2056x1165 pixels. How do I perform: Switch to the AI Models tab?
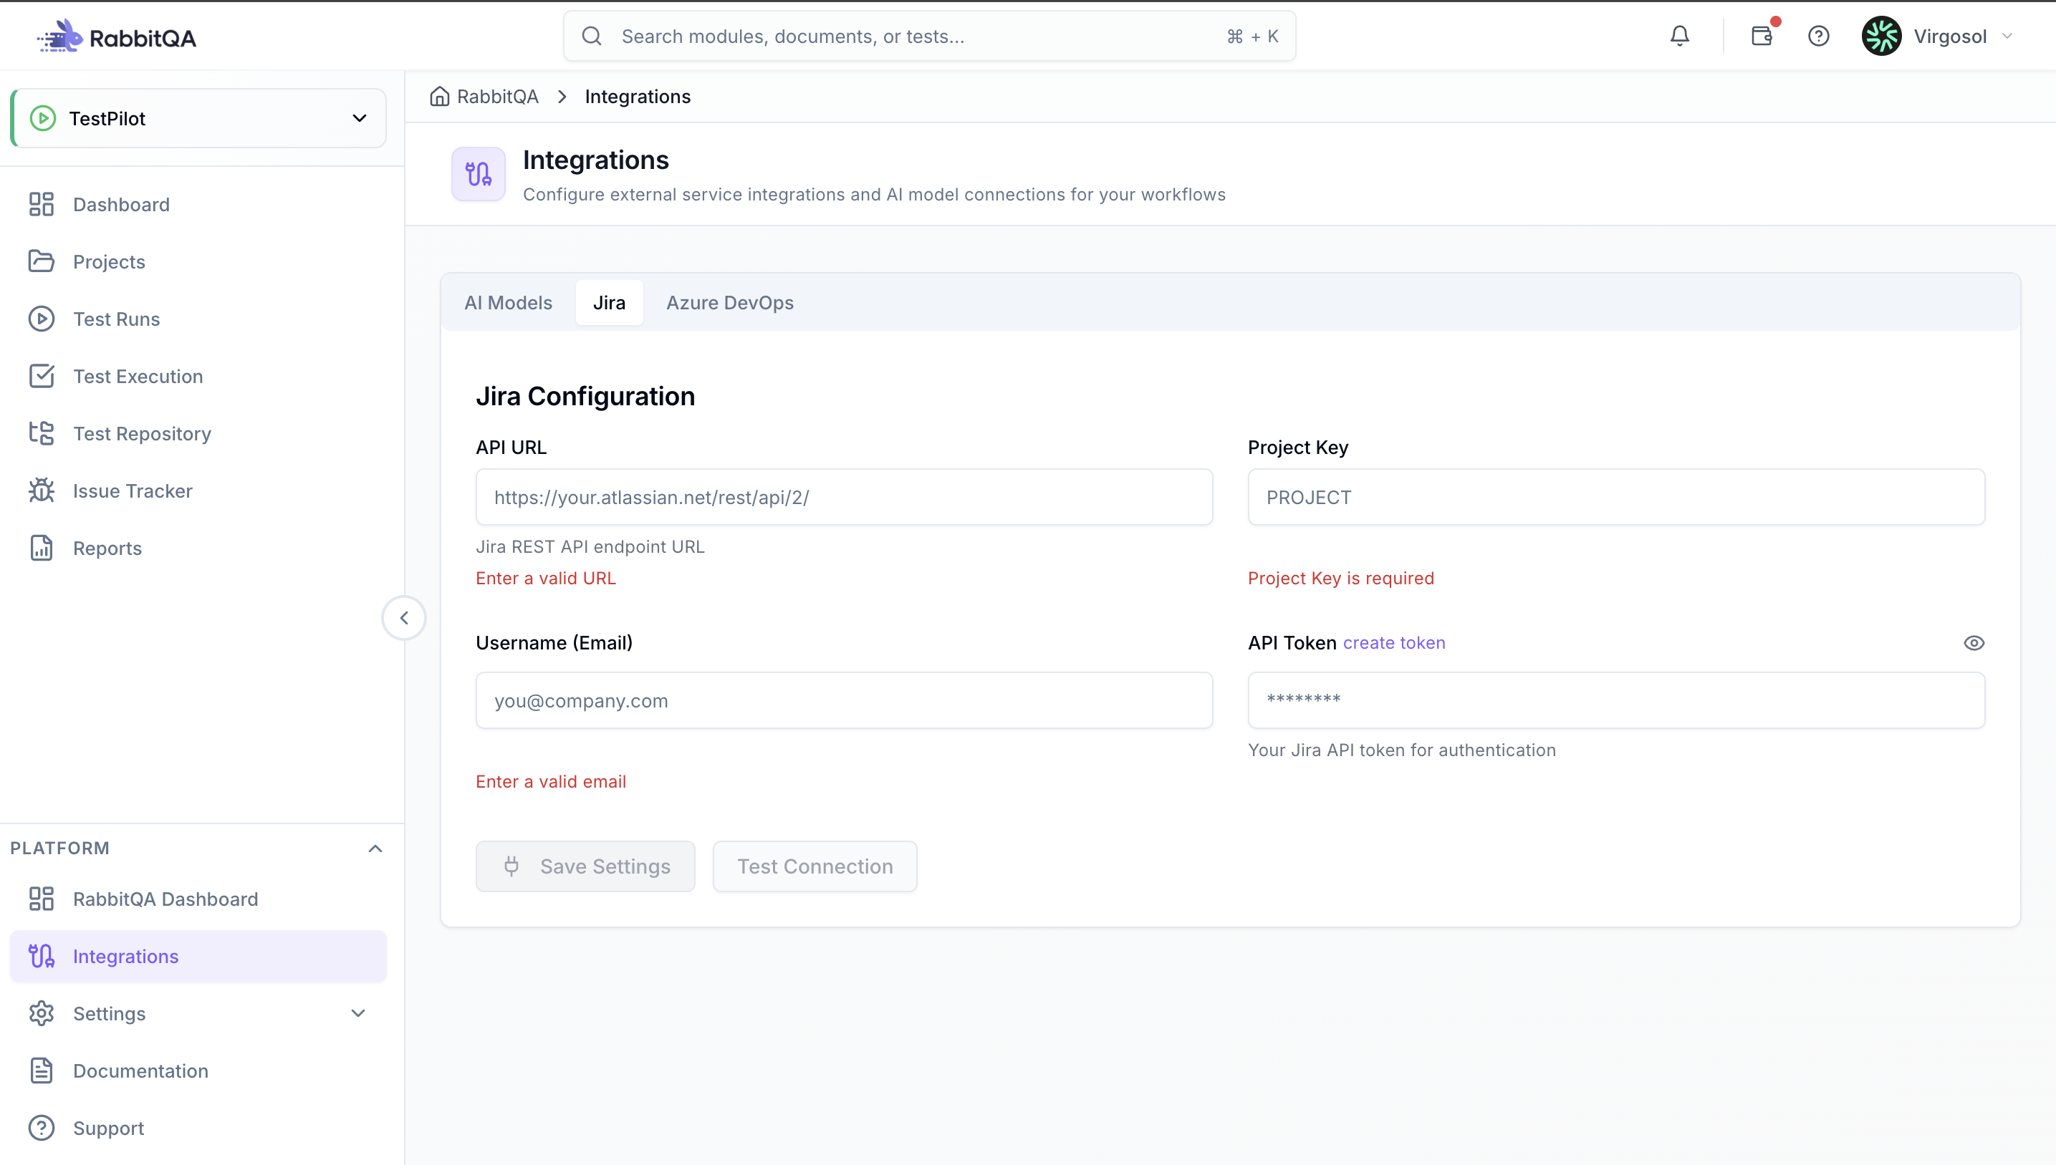(x=508, y=302)
